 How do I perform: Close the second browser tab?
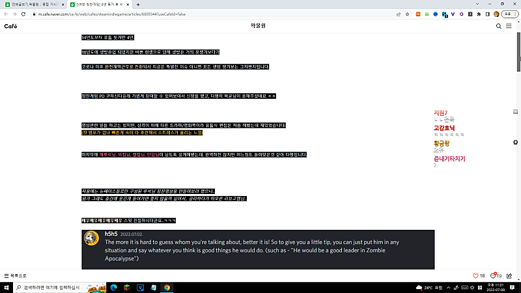128,5
